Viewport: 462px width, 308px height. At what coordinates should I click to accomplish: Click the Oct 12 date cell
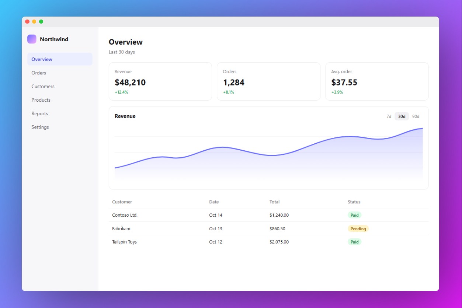(216, 242)
